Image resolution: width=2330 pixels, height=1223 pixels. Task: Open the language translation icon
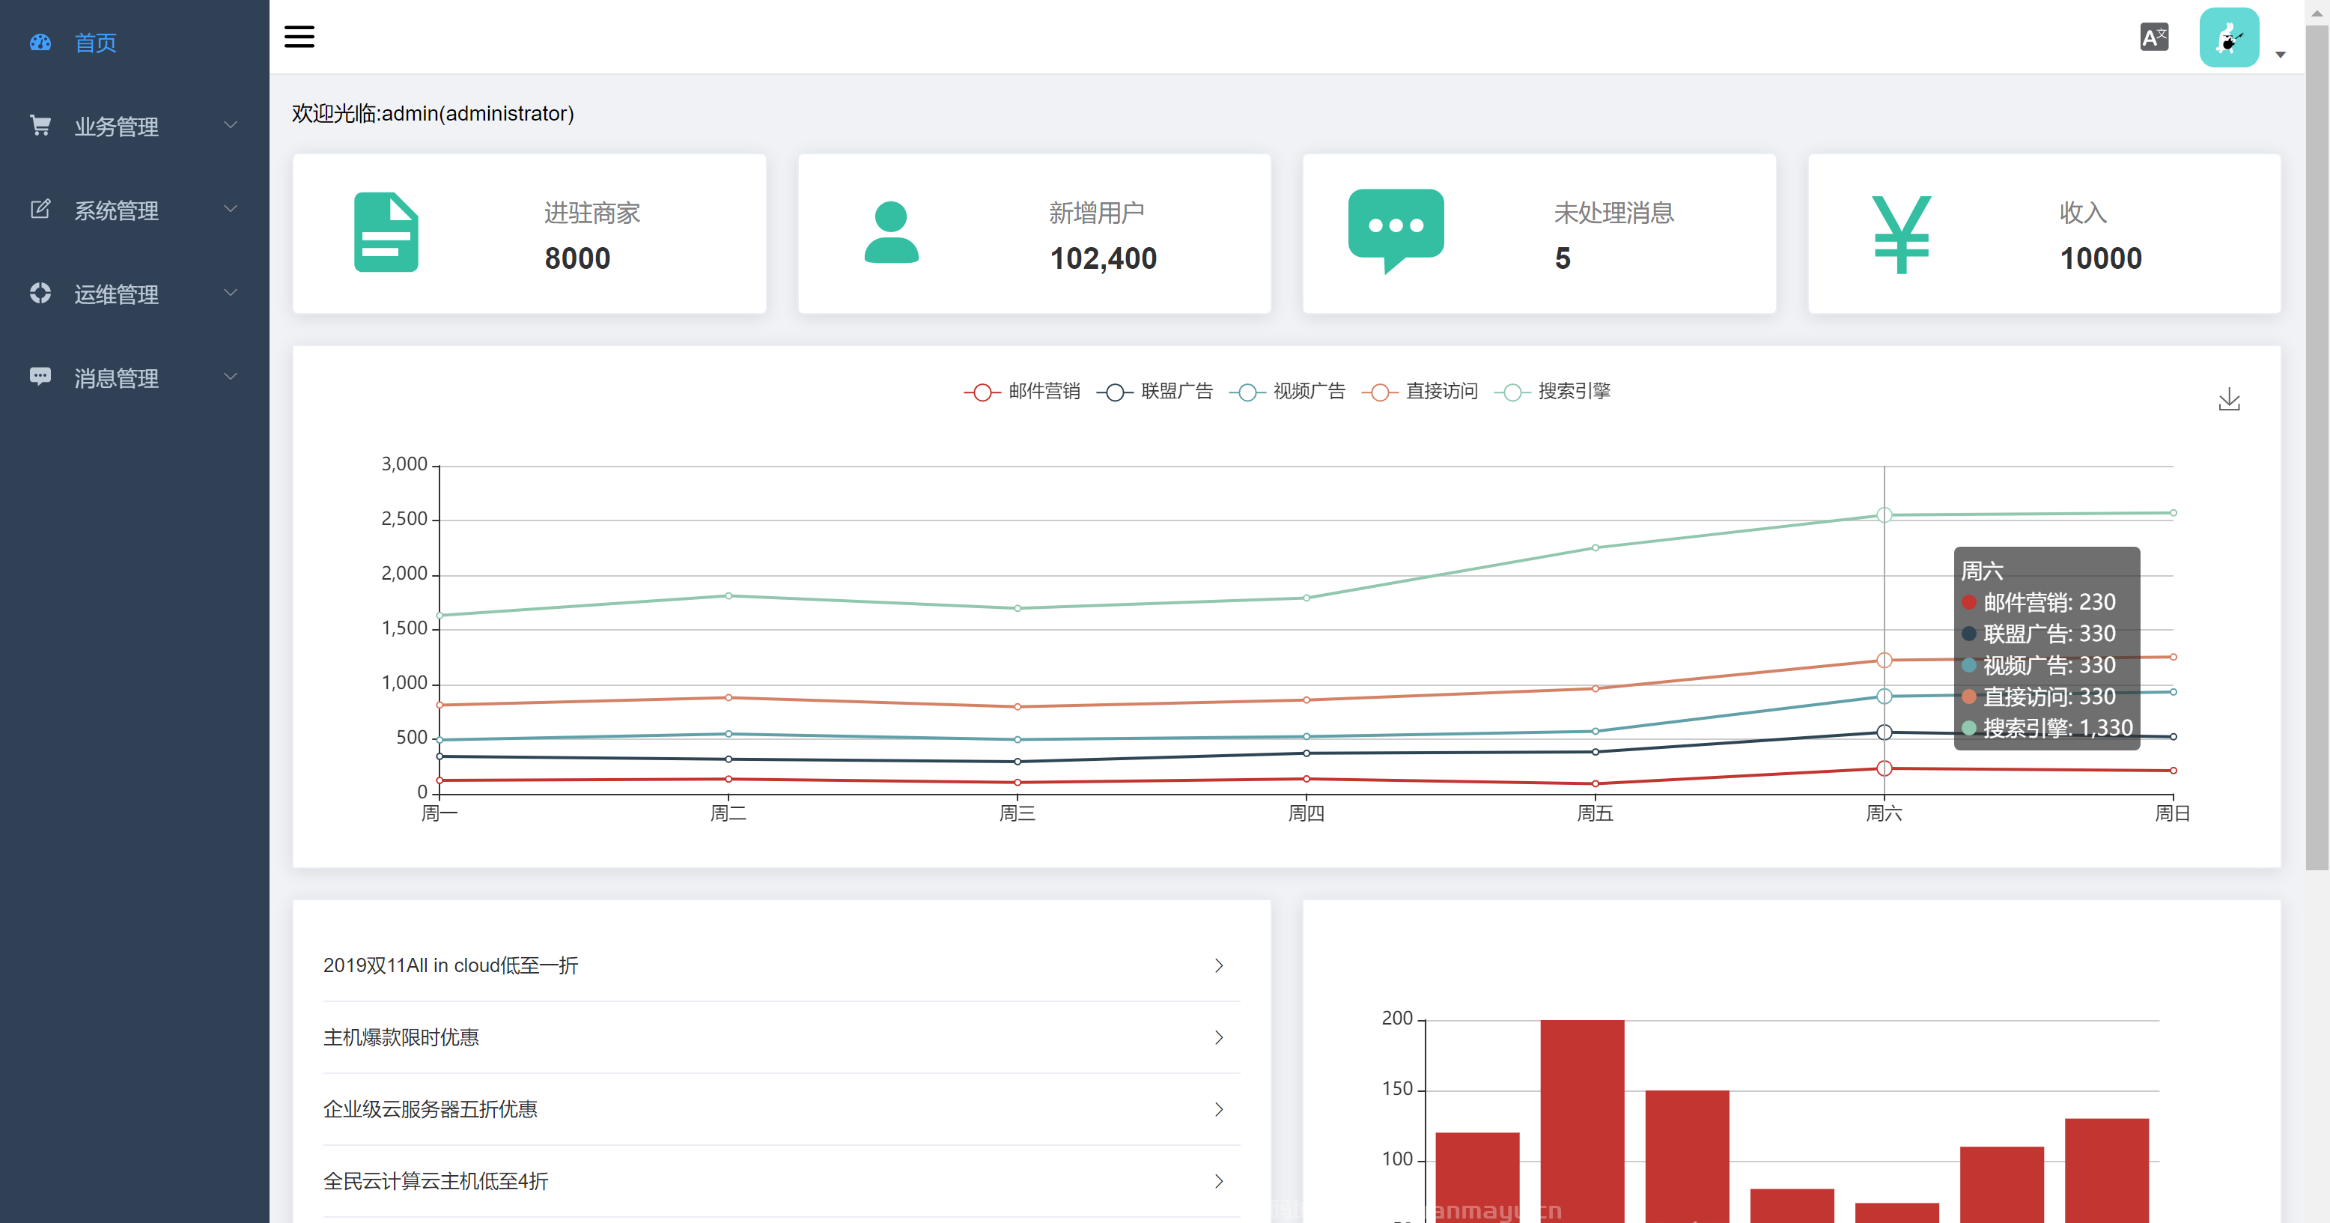pos(2153,37)
